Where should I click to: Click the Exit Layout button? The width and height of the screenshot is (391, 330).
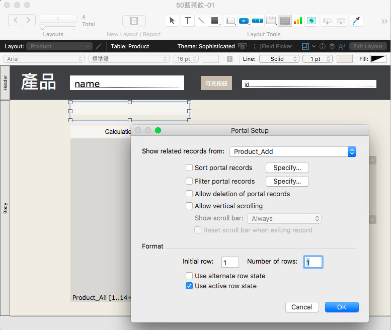368,46
